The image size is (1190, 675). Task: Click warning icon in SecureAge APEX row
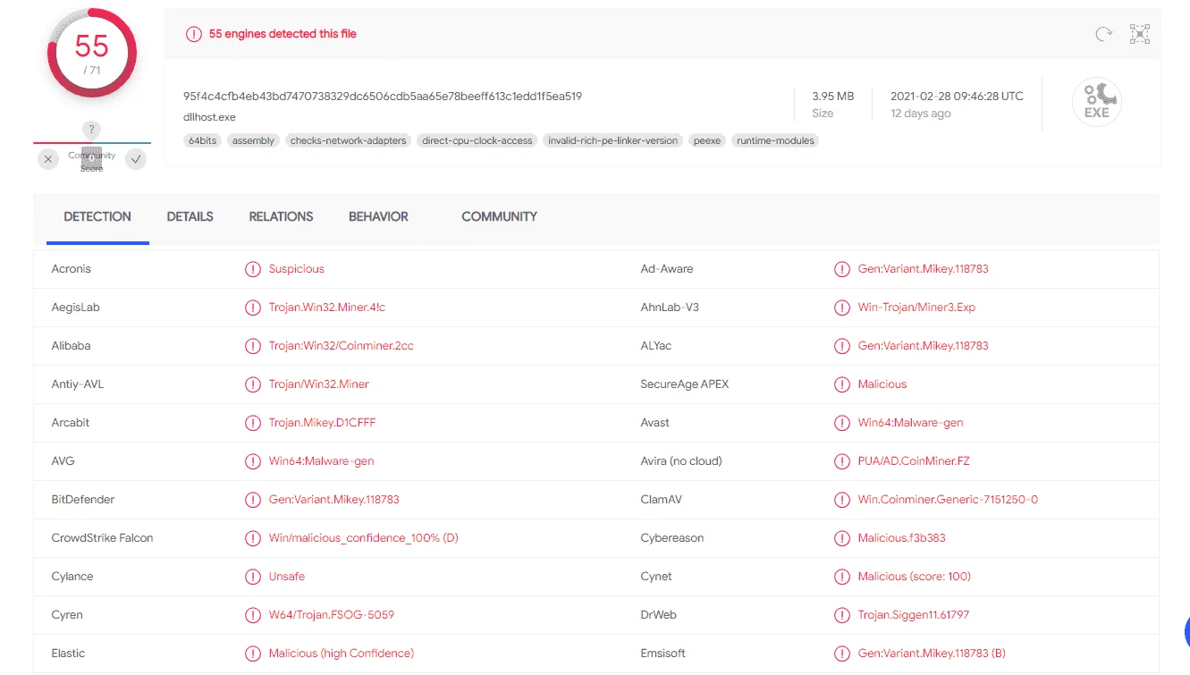click(842, 384)
